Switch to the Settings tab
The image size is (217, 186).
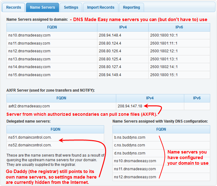pyautogui.click(x=71, y=7)
